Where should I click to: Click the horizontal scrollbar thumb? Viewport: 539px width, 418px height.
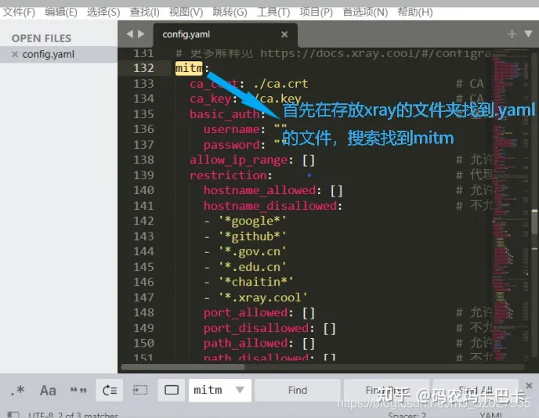183,367
